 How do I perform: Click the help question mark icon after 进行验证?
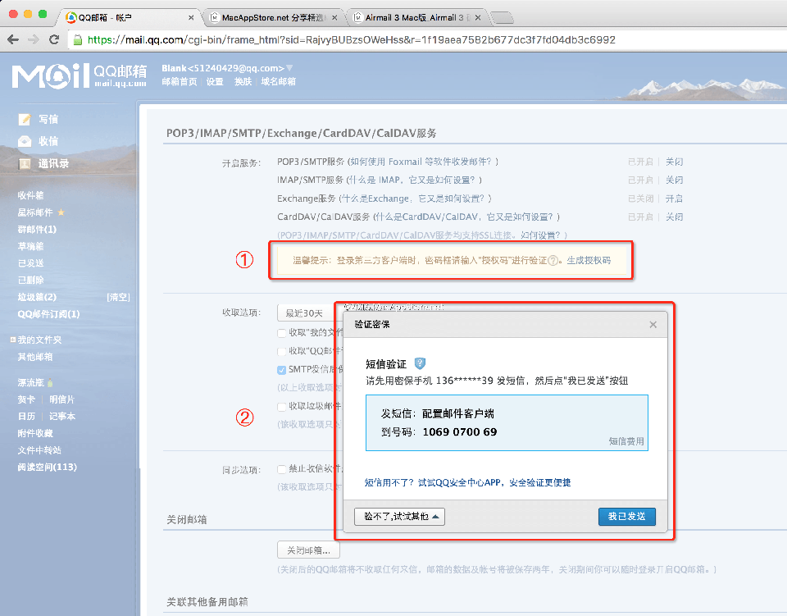click(x=555, y=260)
